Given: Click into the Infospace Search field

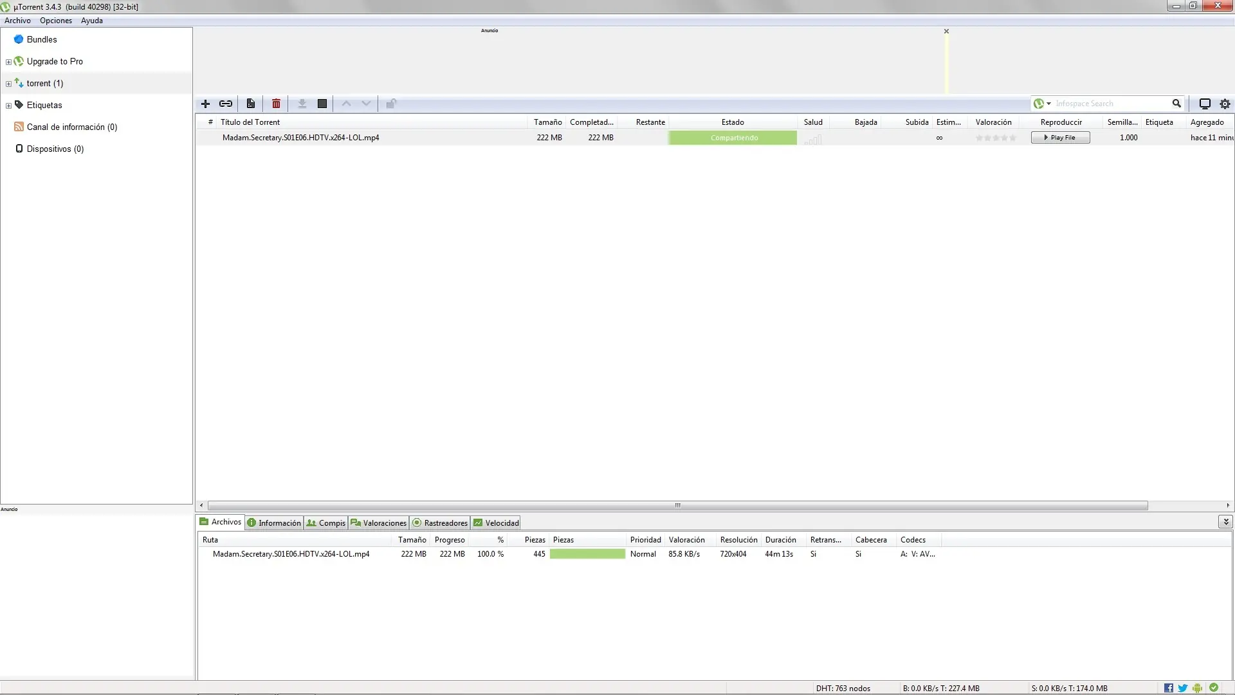Looking at the screenshot, I should coord(1111,104).
